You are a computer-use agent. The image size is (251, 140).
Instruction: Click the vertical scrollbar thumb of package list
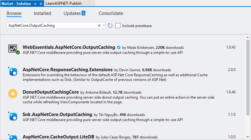(248, 77)
